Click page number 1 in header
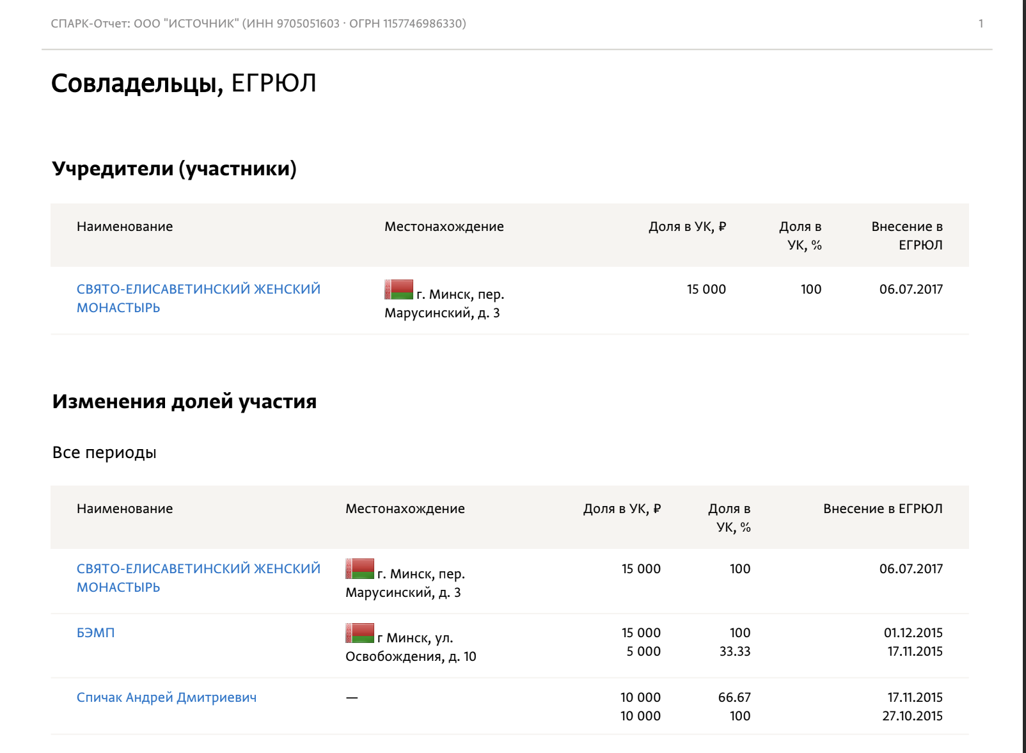The height and width of the screenshot is (753, 1026). click(981, 24)
